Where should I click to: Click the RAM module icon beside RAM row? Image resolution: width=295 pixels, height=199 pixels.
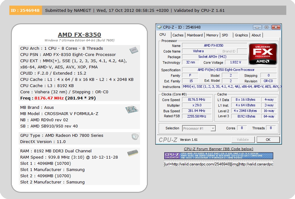[x=133, y=153]
